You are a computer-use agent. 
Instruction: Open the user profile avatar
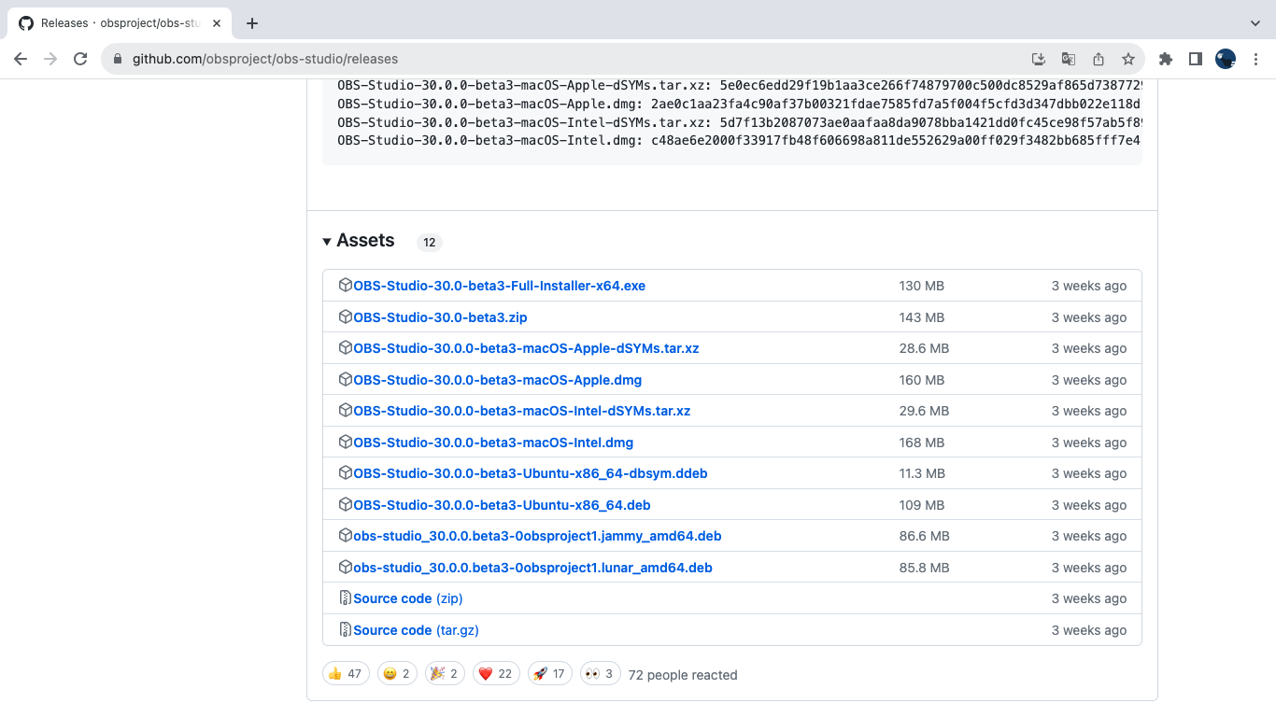1225,59
